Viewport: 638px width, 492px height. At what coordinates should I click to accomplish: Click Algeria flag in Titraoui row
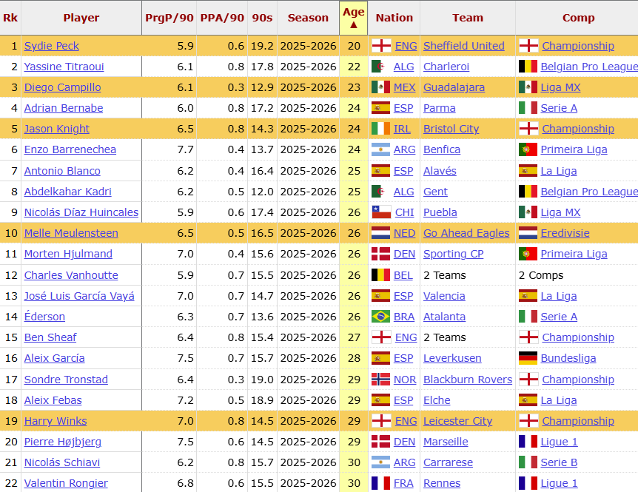381,67
